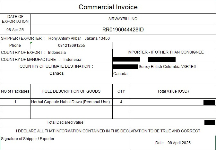Click the green error indicator triangle by Phone
Screen dimensions: 216x150
[x=31, y=43]
